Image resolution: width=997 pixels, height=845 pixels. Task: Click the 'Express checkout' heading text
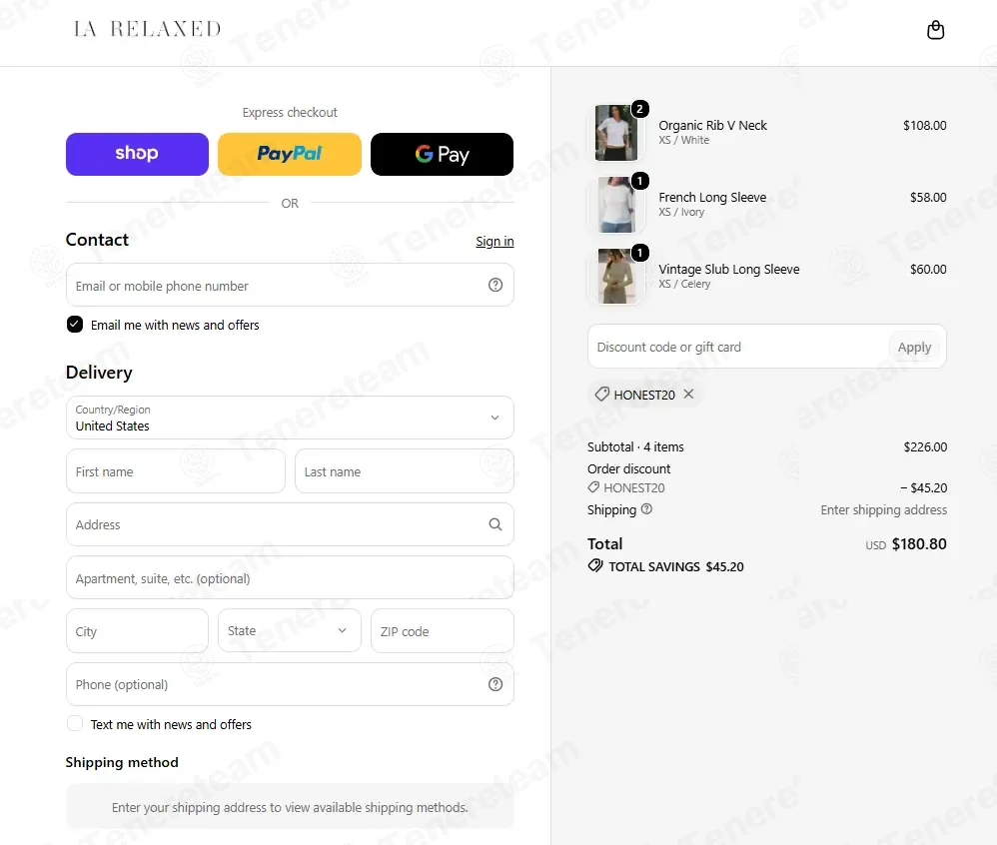click(x=290, y=113)
